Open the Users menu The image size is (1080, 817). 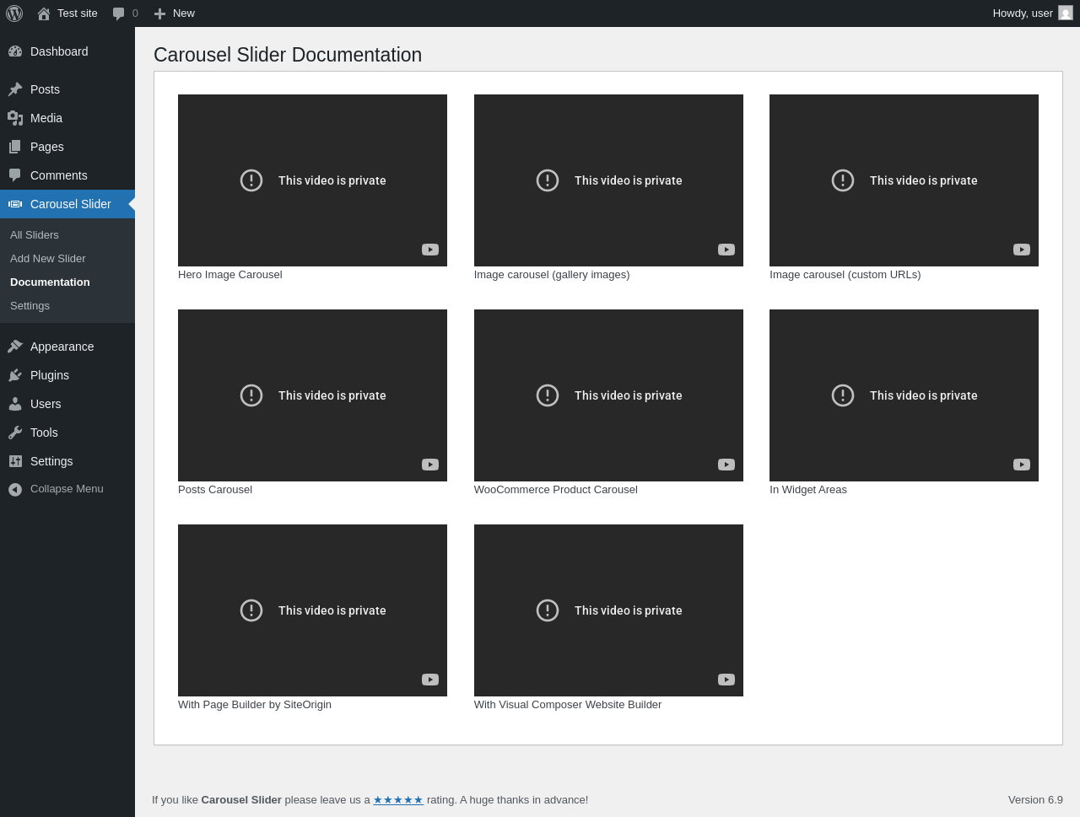67,404
